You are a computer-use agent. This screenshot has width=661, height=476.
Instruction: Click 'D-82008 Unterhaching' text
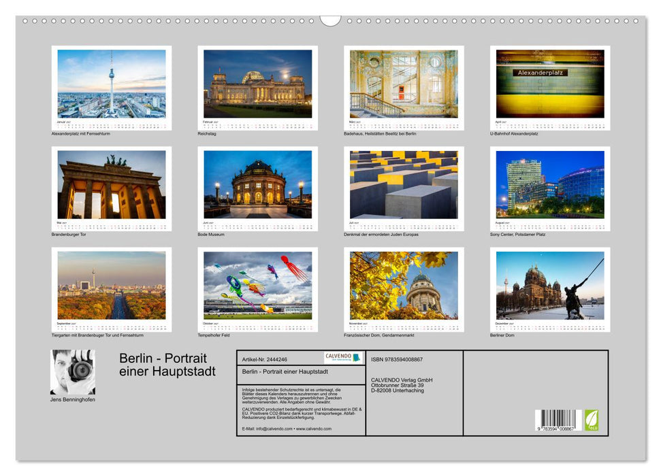point(398,390)
